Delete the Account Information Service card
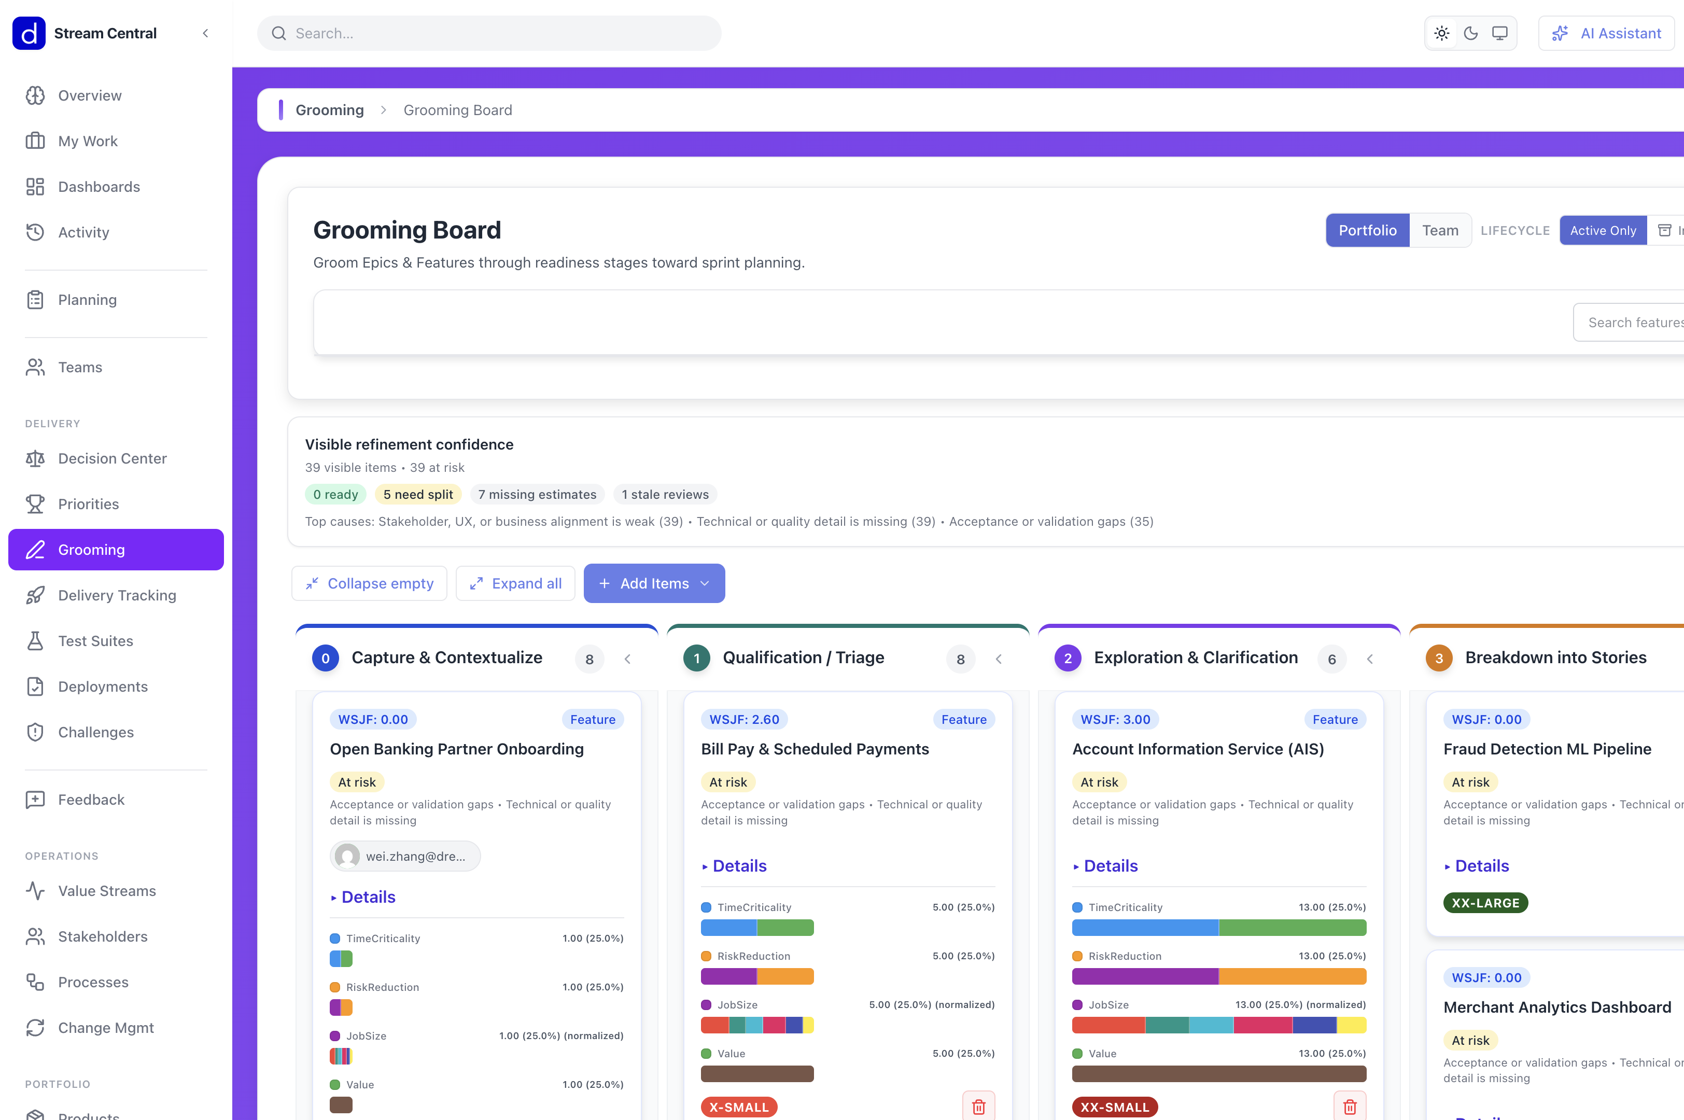The height and width of the screenshot is (1120, 1684). [1350, 1107]
